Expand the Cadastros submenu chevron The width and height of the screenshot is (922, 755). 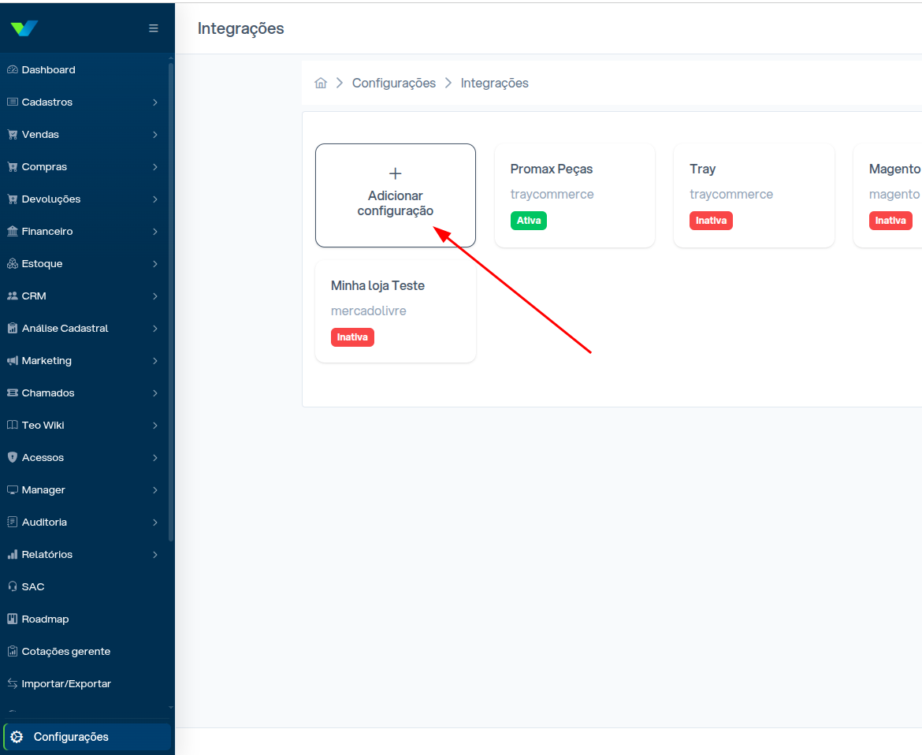pyautogui.click(x=155, y=102)
